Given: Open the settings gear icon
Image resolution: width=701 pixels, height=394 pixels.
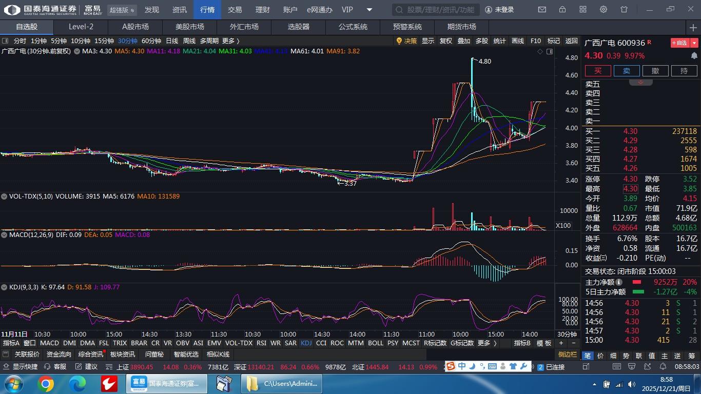Looking at the screenshot, I should pyautogui.click(x=603, y=10).
